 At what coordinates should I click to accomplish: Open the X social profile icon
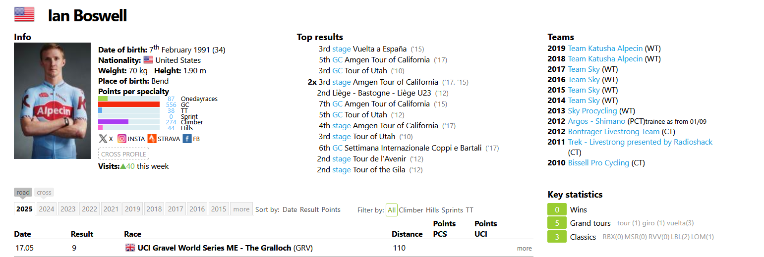(103, 139)
